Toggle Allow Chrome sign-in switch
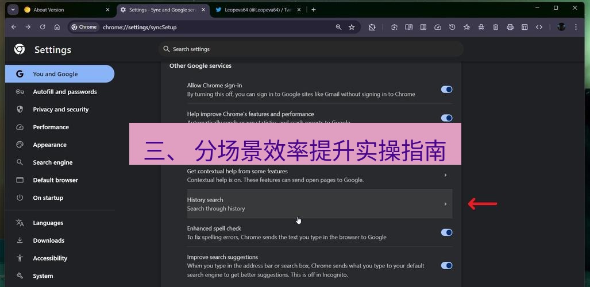Viewport: 590px width, 287px height. [446, 90]
